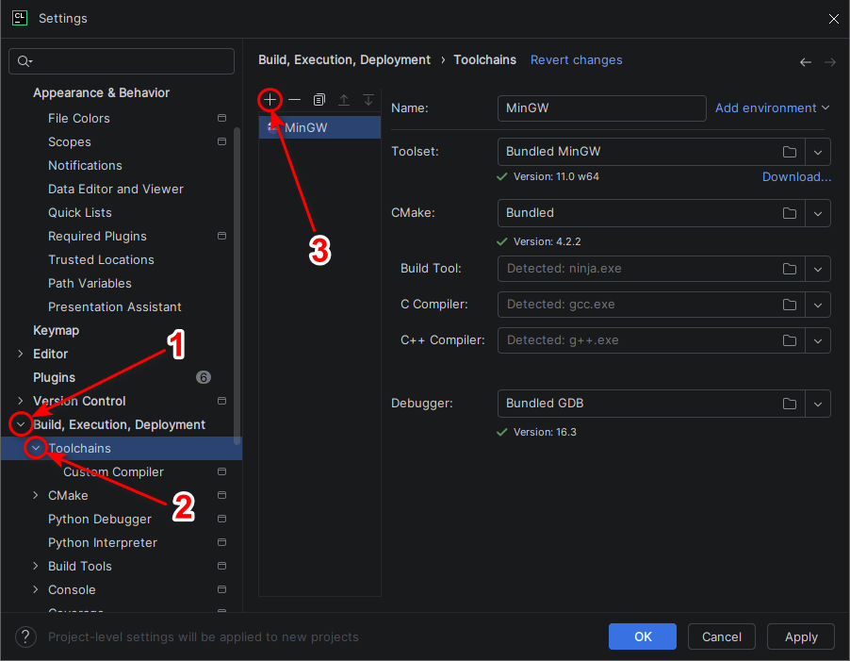Expand the CMake tree node

(x=35, y=495)
